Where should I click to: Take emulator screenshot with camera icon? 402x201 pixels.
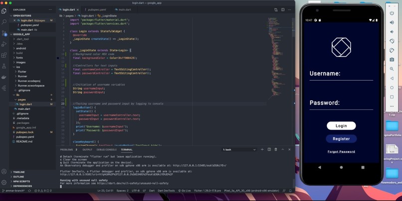tap(392, 60)
